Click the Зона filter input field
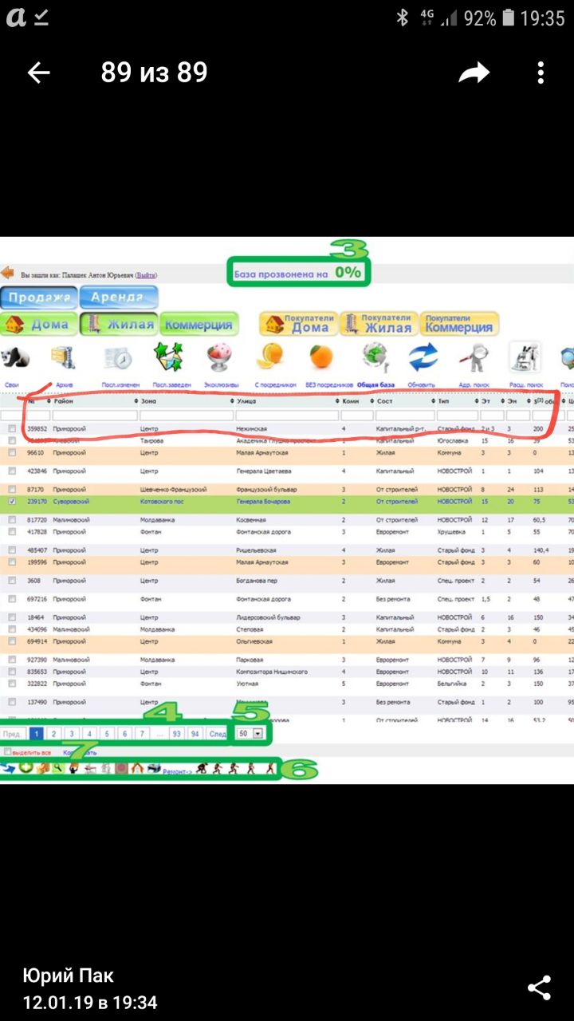 (187, 416)
